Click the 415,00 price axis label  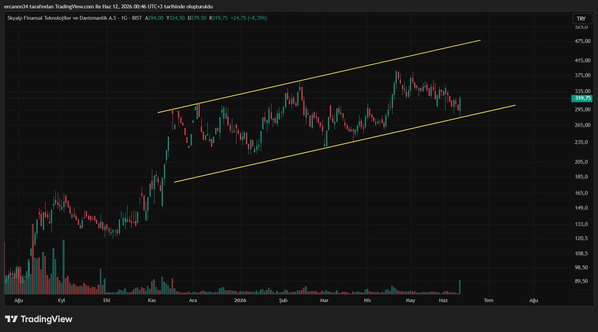[x=582, y=60]
